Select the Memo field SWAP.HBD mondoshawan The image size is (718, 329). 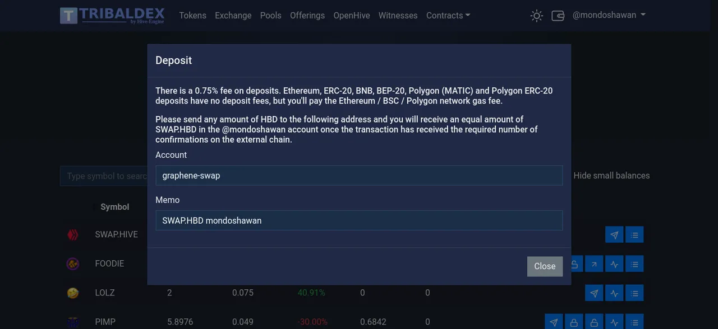[359, 220]
